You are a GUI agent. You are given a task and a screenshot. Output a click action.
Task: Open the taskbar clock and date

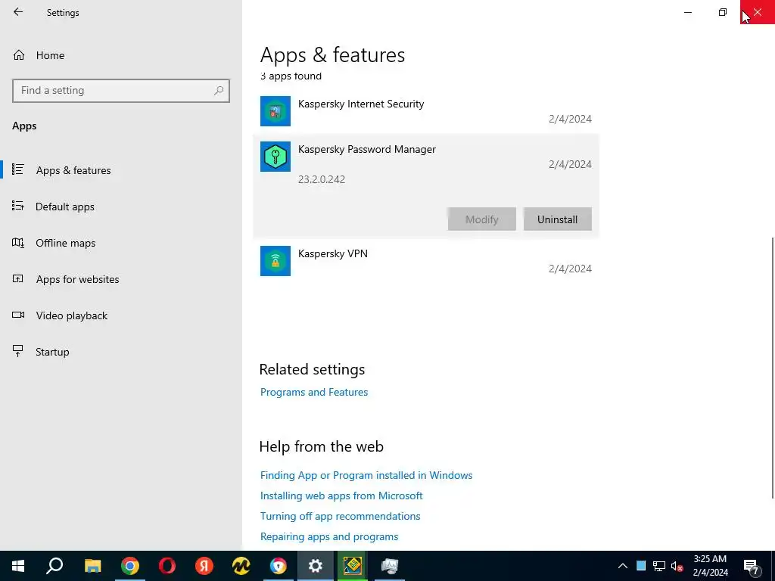710,566
